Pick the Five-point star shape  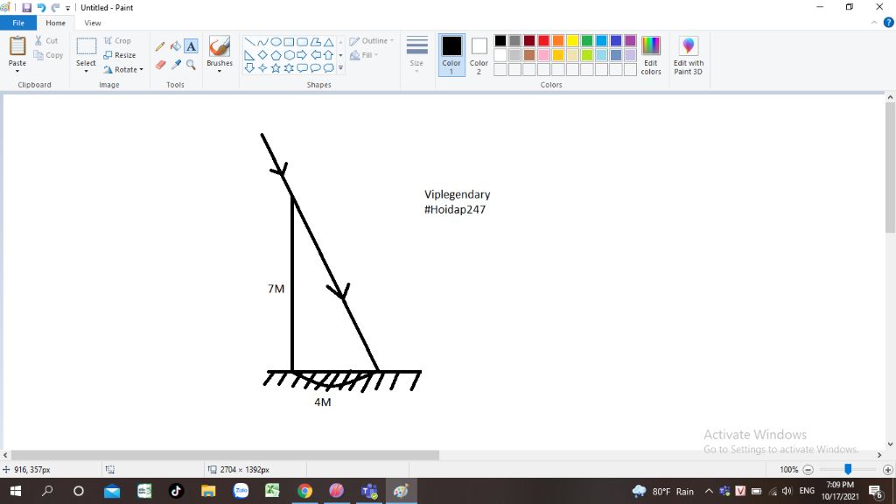276,68
